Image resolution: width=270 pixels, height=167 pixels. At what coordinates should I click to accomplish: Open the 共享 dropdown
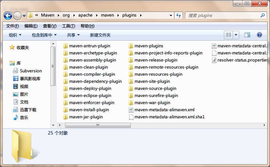coord(73,35)
